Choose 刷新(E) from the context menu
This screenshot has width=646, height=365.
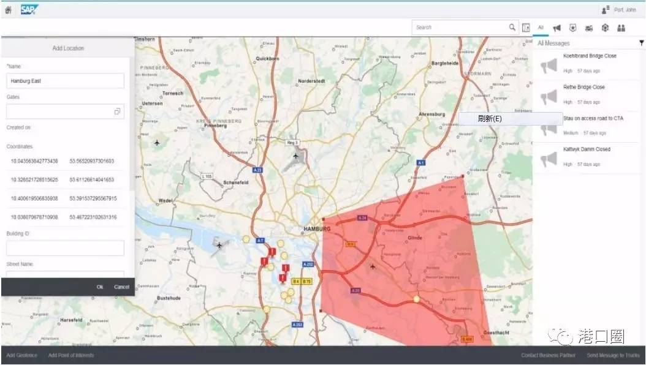tap(490, 119)
